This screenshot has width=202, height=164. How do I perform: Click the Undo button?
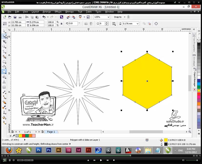coord(44,17)
